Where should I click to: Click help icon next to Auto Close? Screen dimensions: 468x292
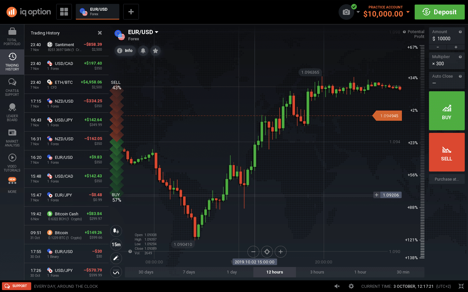[x=460, y=76]
